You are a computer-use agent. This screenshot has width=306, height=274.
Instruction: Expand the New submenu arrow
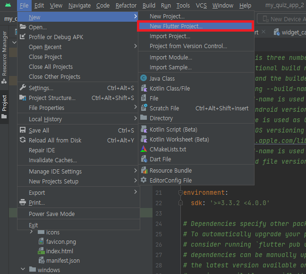(x=136, y=17)
